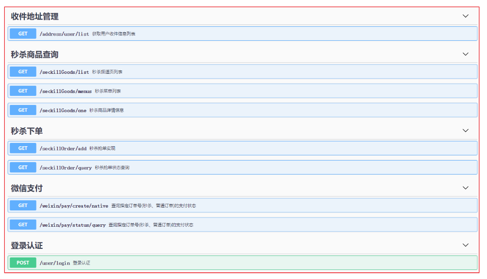Click the 秒杀商品查询 section title

coord(35,55)
